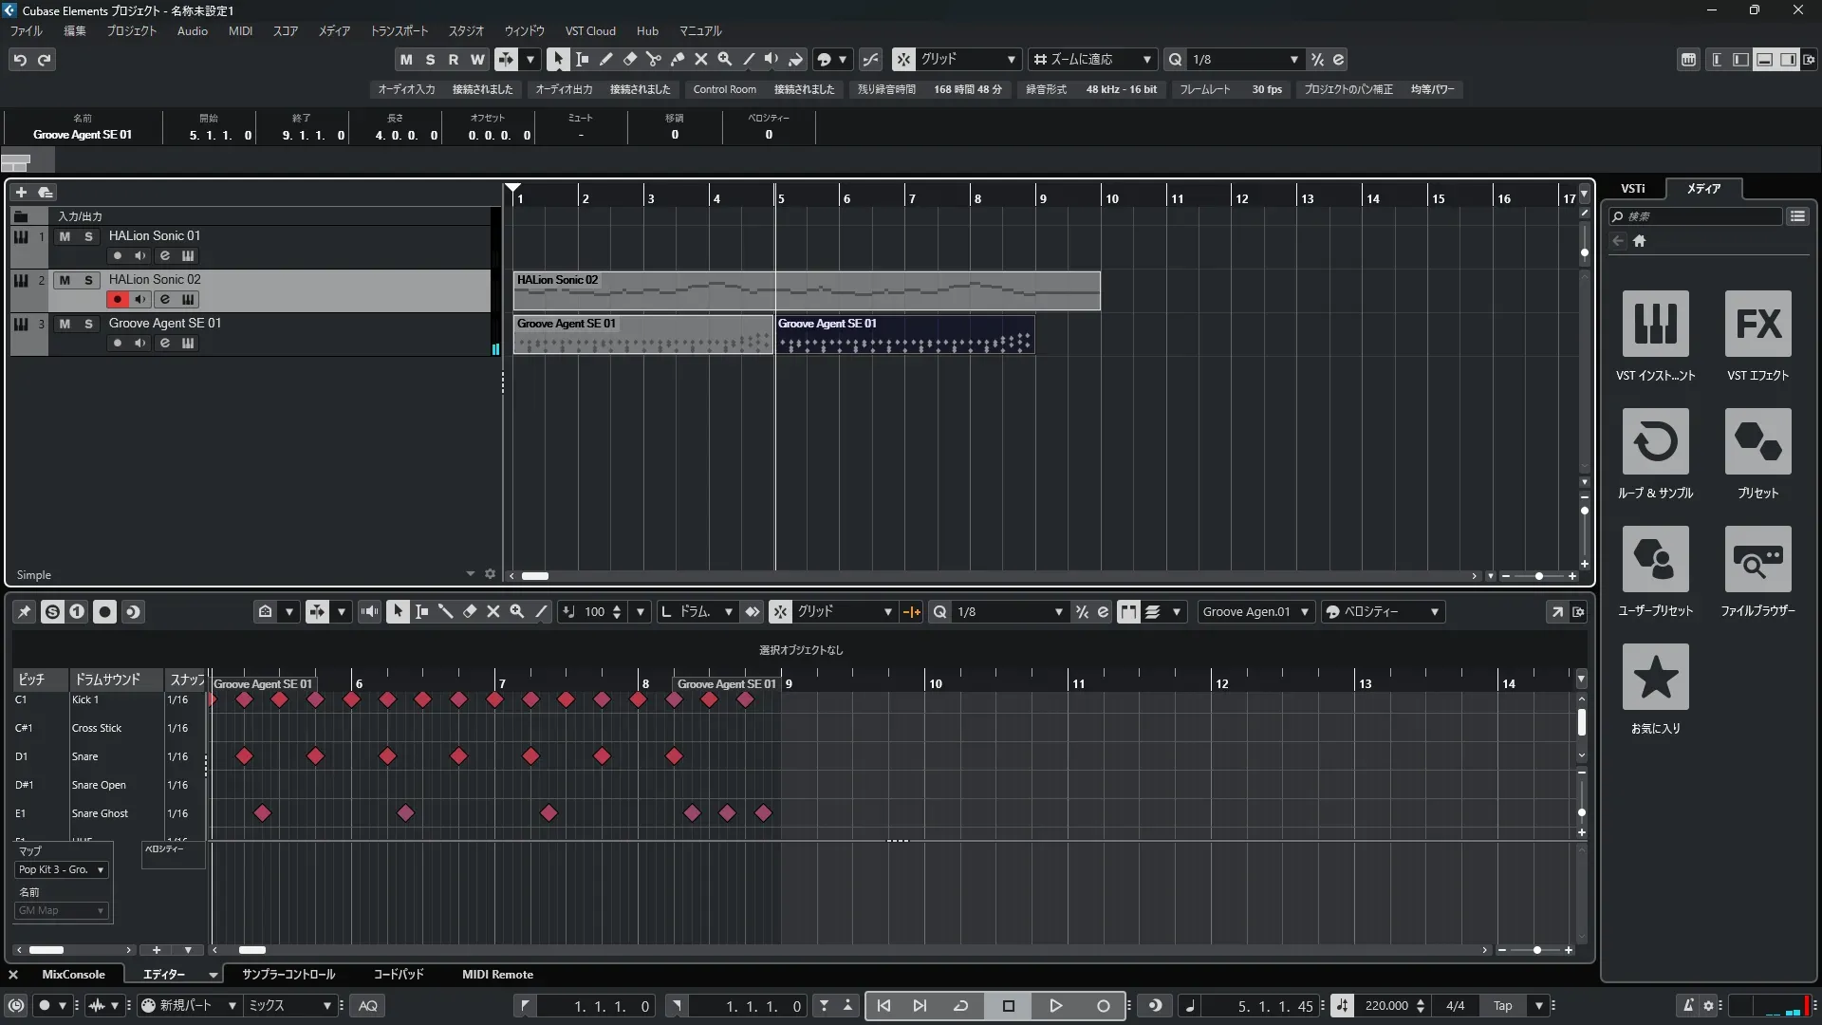Switch to the MixConsole tab
Screen dimensions: 1822x1025
[73, 974]
